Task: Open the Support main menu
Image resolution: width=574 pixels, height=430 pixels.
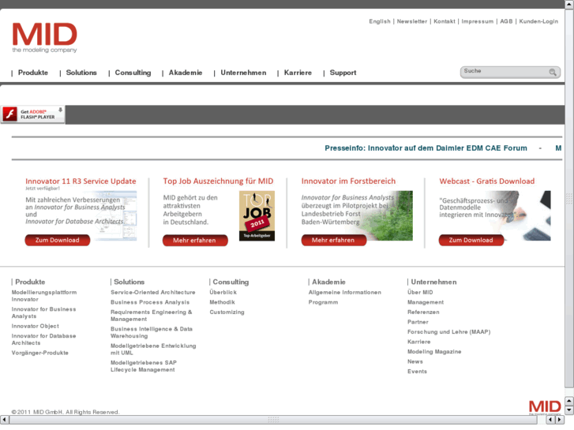Action: point(343,73)
